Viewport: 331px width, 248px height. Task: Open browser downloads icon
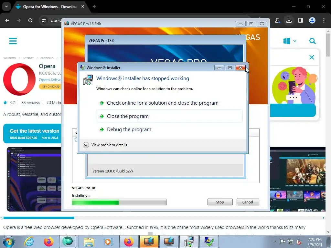(x=289, y=20)
